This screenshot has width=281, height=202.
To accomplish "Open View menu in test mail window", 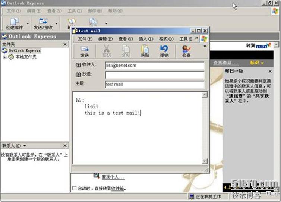I will click(126, 39).
